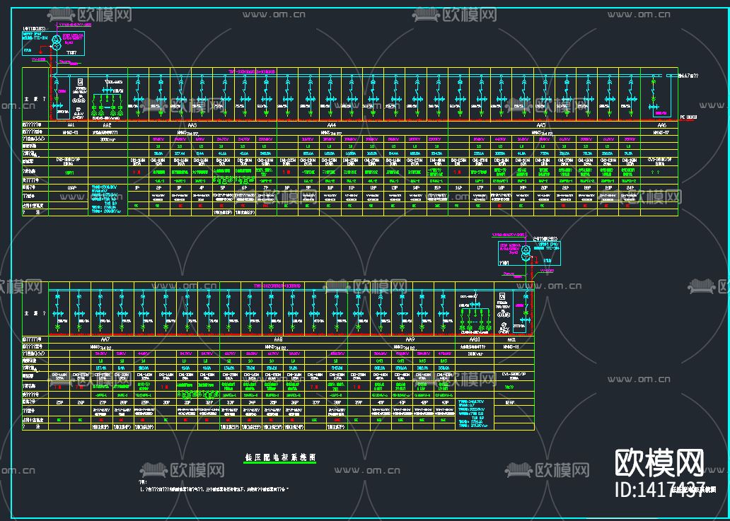This screenshot has height=521, width=730.
Task: Click the 300Kvar cell under cabinet AA2
Action: click(108, 139)
